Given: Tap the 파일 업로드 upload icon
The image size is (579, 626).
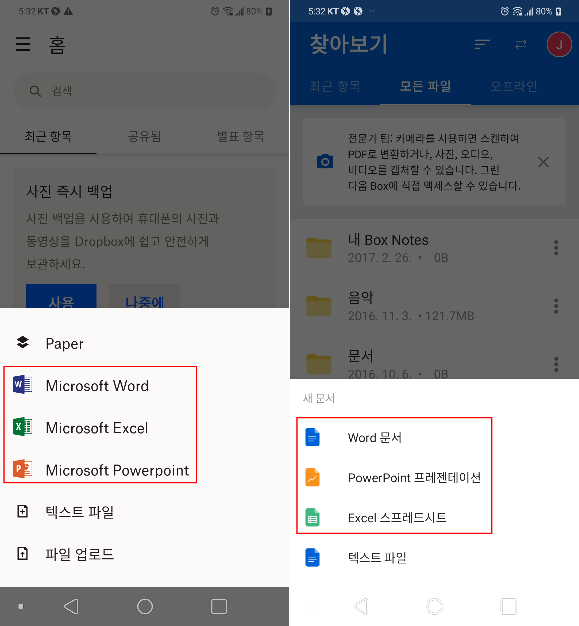Looking at the screenshot, I should tap(22, 553).
